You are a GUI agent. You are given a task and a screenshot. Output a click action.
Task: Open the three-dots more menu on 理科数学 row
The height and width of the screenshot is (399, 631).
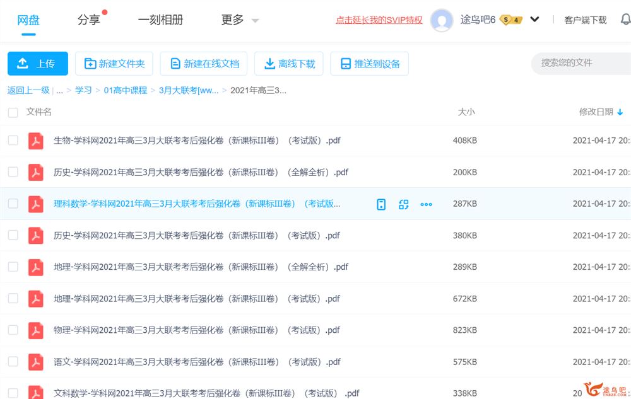(x=426, y=204)
